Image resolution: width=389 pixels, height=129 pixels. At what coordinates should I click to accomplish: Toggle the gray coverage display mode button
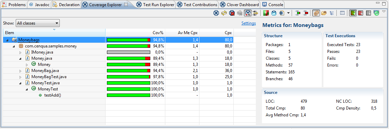[x=369, y=13]
